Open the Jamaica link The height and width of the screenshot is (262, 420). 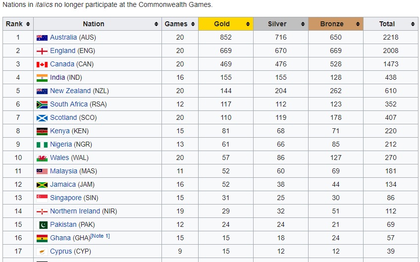[63, 184]
